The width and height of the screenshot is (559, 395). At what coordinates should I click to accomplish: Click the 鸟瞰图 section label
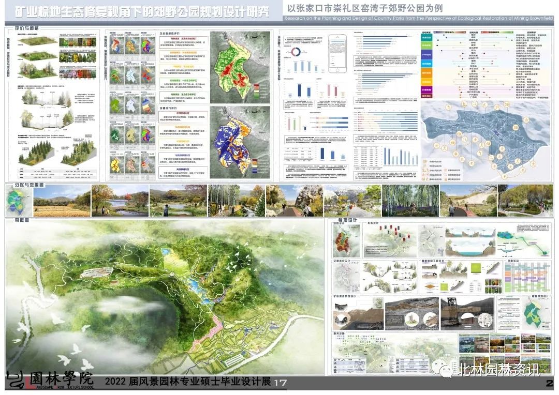18,221
